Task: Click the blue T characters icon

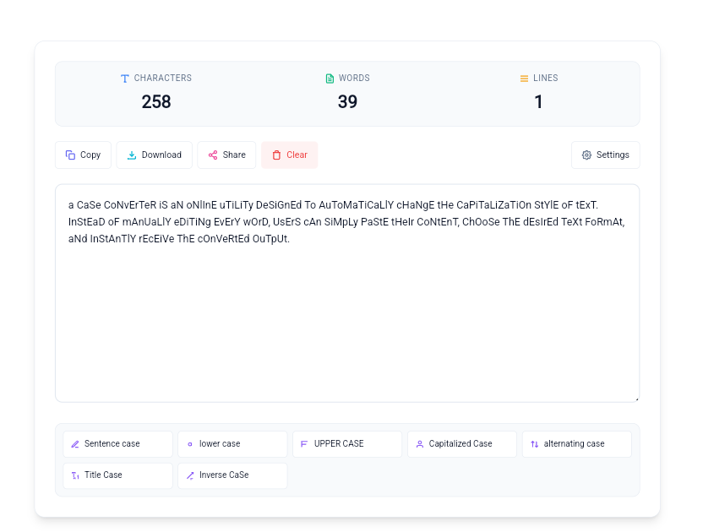Action: pyautogui.click(x=125, y=79)
